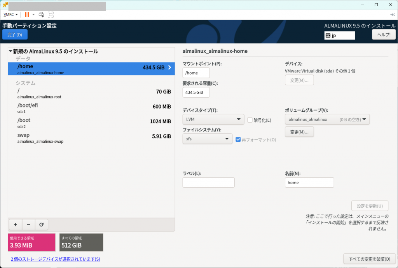The width and height of the screenshot is (398, 268).
Task: Click the すべての領域 512 GiB box
Action: click(81, 242)
